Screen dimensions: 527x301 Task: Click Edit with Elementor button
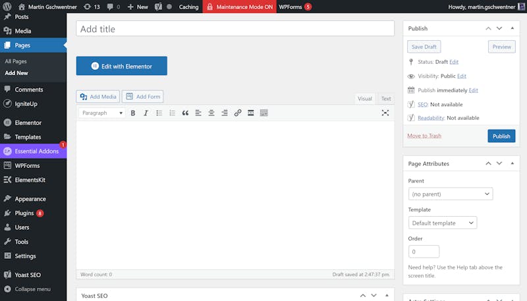[x=121, y=66]
